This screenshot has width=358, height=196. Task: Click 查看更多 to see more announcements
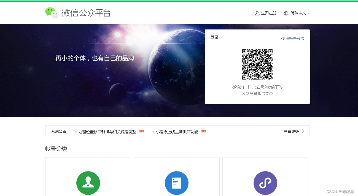(291, 131)
